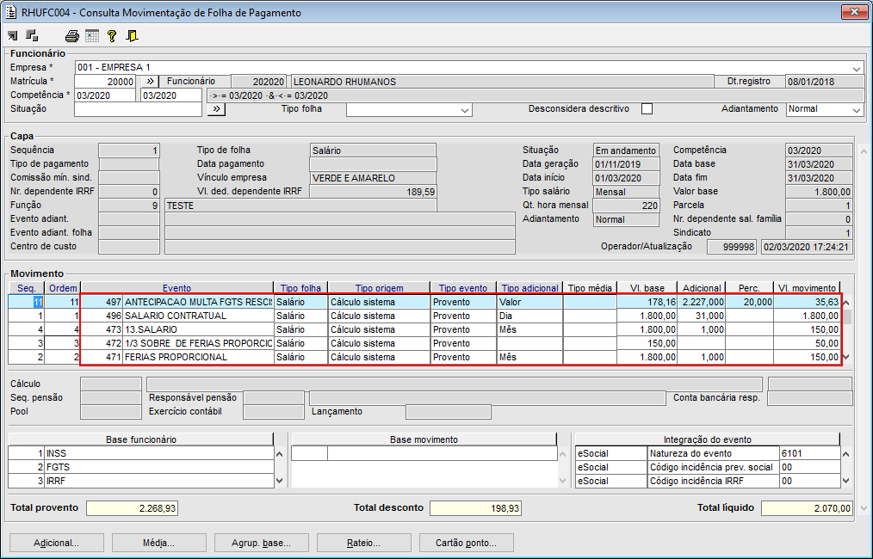Click the Vl. movimento column header
The image size is (873, 559).
coord(806,288)
